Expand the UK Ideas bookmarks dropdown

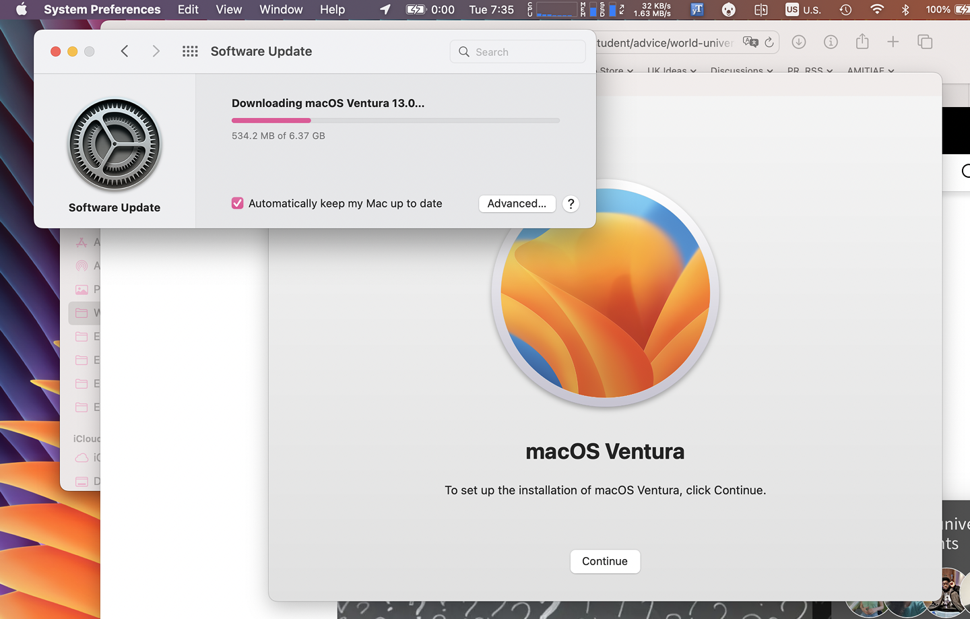(x=672, y=70)
